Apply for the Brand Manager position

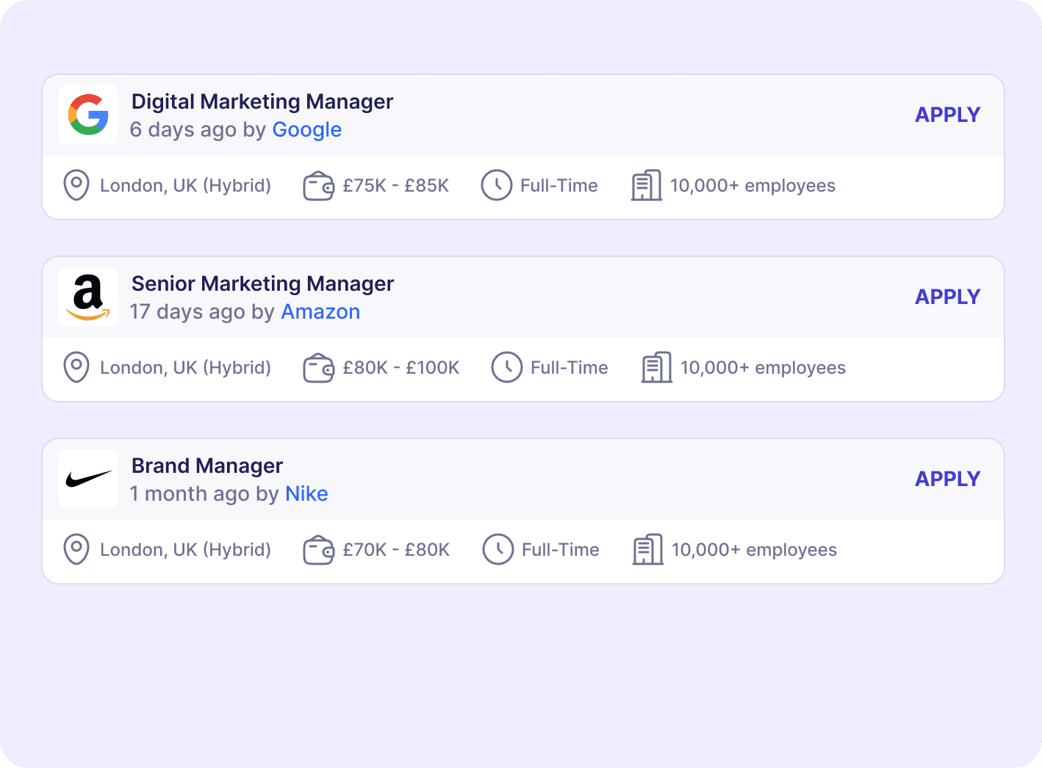click(947, 478)
